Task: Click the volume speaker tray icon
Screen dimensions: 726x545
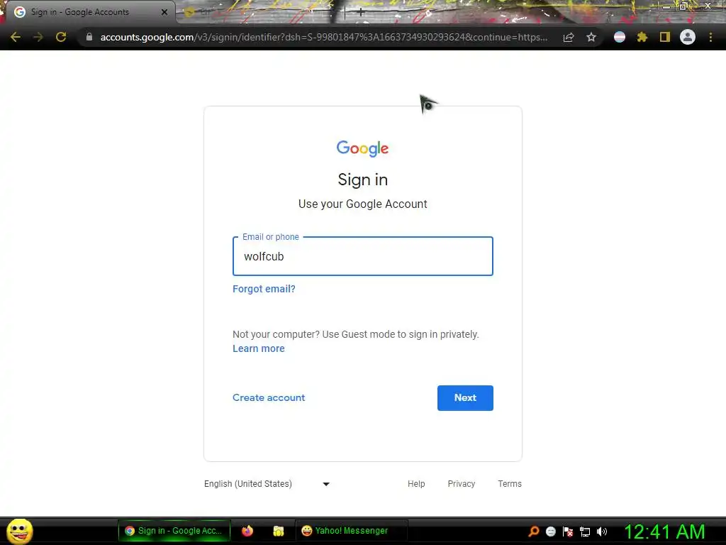Action: pyautogui.click(x=601, y=532)
